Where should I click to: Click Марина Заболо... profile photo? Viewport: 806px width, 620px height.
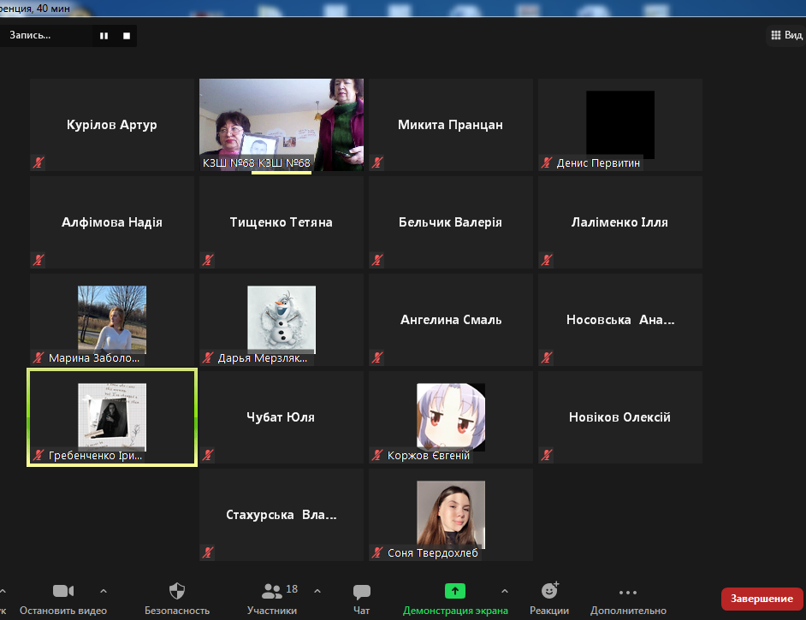[112, 320]
